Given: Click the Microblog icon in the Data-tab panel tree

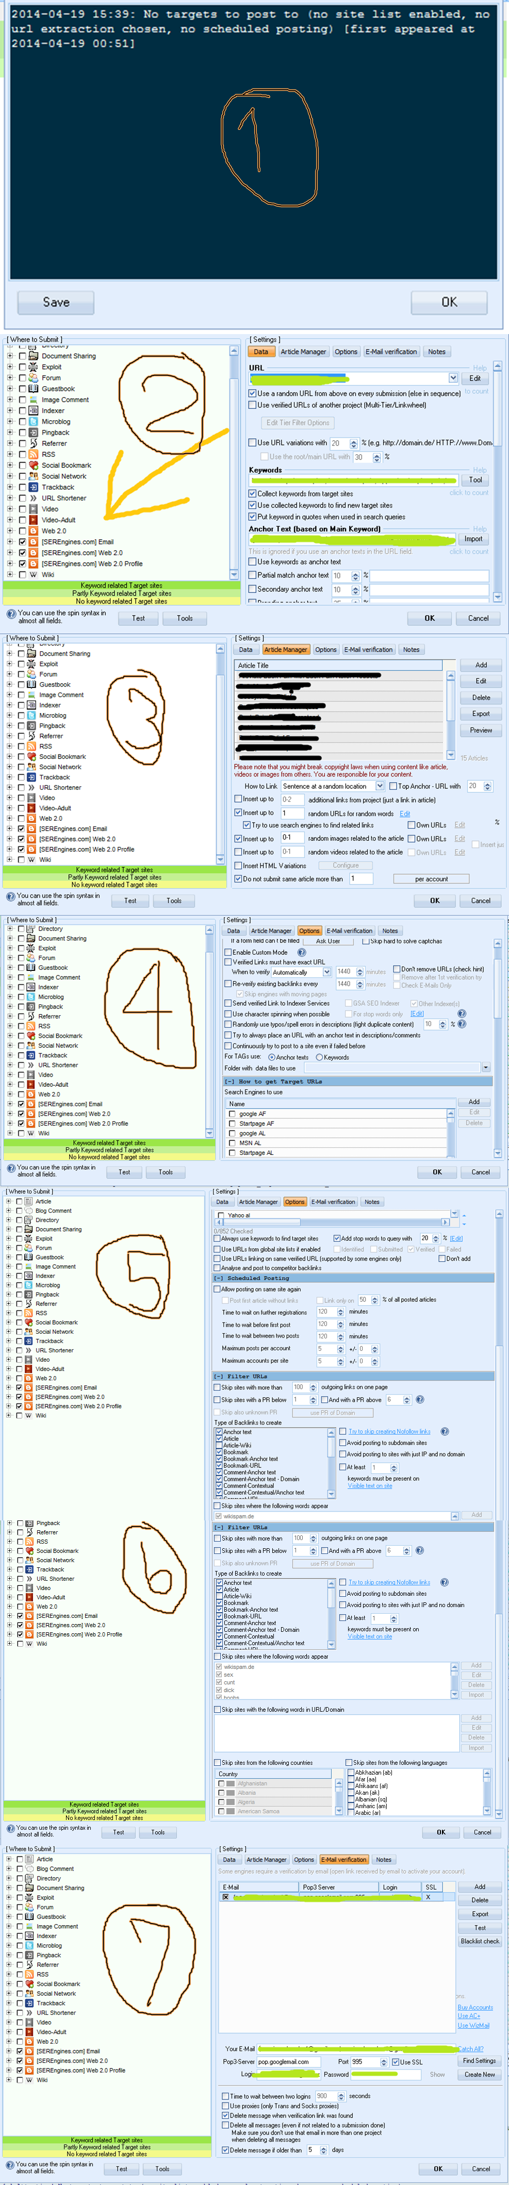Looking at the screenshot, I should [32, 422].
